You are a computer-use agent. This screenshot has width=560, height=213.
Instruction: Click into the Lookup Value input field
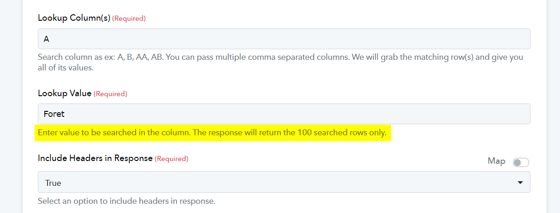pos(284,114)
